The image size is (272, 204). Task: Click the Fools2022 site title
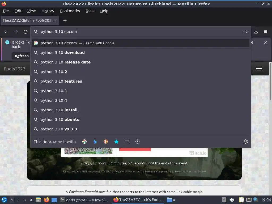15,69
